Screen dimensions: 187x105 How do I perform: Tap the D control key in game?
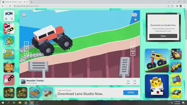[x=133, y=53]
